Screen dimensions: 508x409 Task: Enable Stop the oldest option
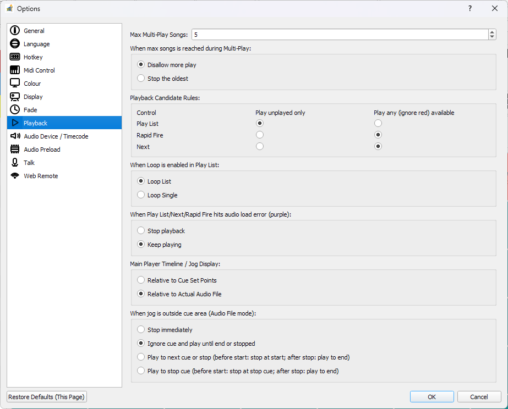(x=141, y=78)
